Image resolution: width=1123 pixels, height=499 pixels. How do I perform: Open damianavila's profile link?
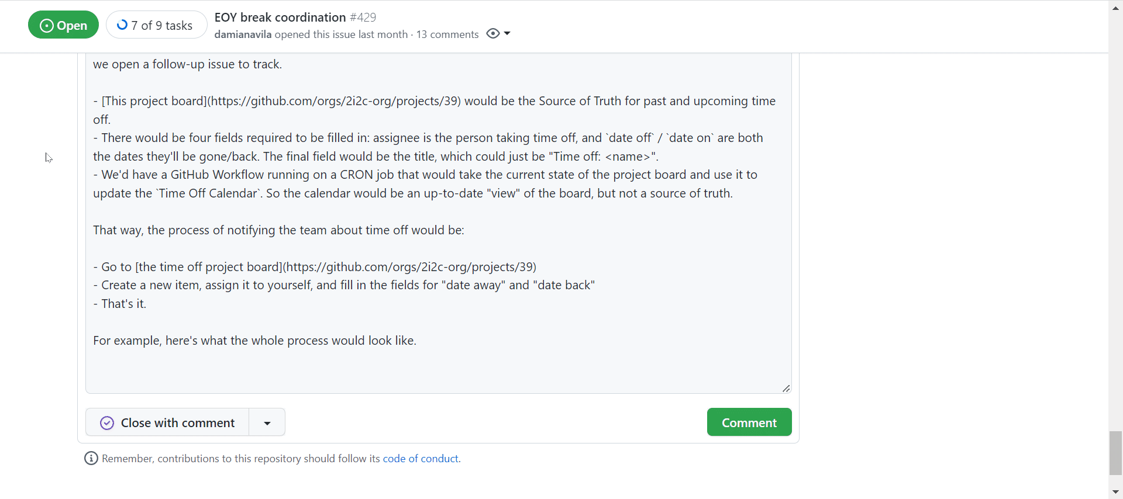243,34
